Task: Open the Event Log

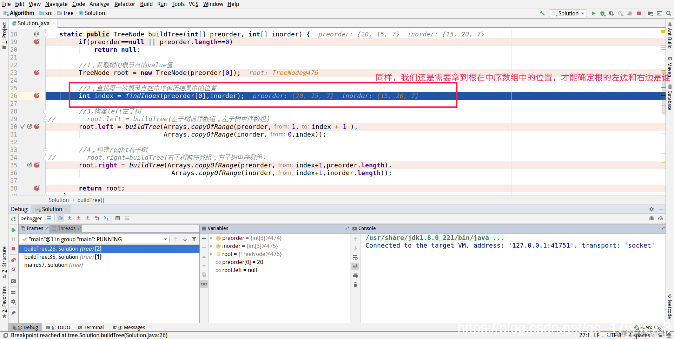Action: [x=648, y=327]
